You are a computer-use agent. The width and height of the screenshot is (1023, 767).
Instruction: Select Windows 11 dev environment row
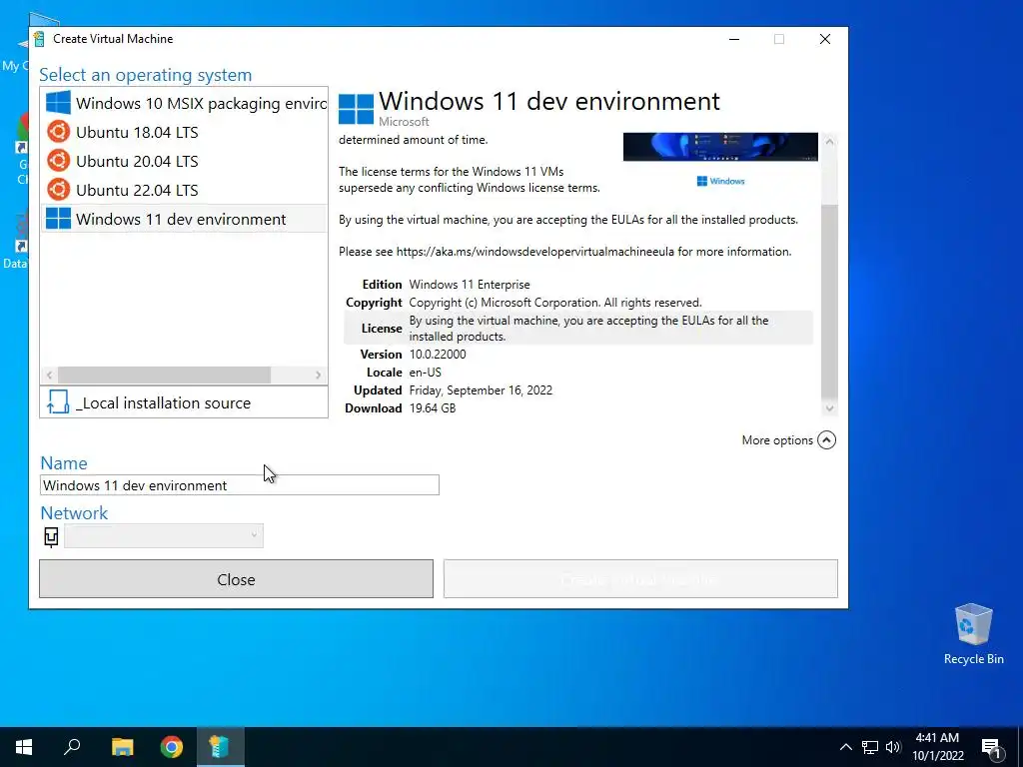[x=184, y=219]
